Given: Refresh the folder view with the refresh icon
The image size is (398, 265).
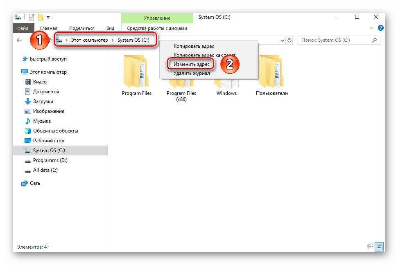Looking at the screenshot, I should [x=289, y=40].
